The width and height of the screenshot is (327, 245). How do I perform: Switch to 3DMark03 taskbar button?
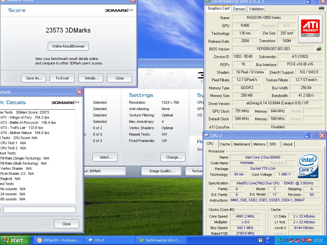pos(59,240)
